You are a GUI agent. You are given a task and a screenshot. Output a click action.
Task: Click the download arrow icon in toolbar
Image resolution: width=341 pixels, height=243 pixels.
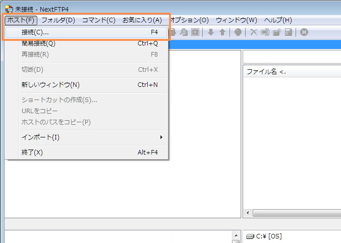pos(211,32)
